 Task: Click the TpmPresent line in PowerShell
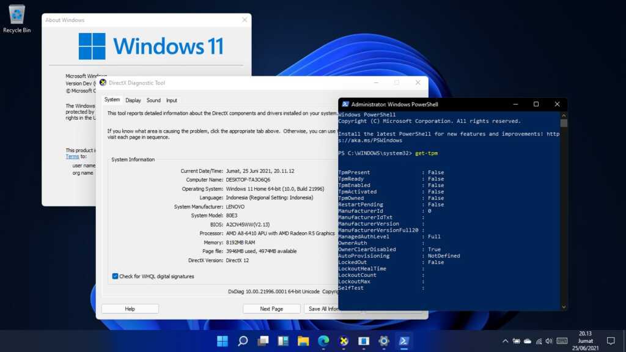391,172
